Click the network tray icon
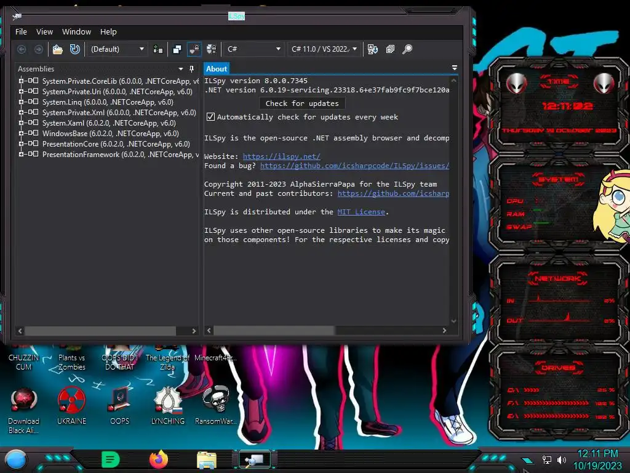 click(x=547, y=459)
